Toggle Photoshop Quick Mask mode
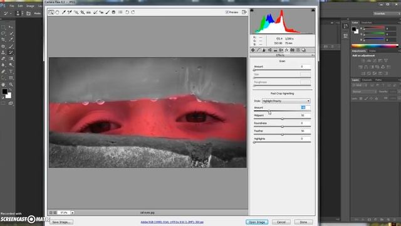Viewport: 401px width, 226px height. [x=3, y=103]
